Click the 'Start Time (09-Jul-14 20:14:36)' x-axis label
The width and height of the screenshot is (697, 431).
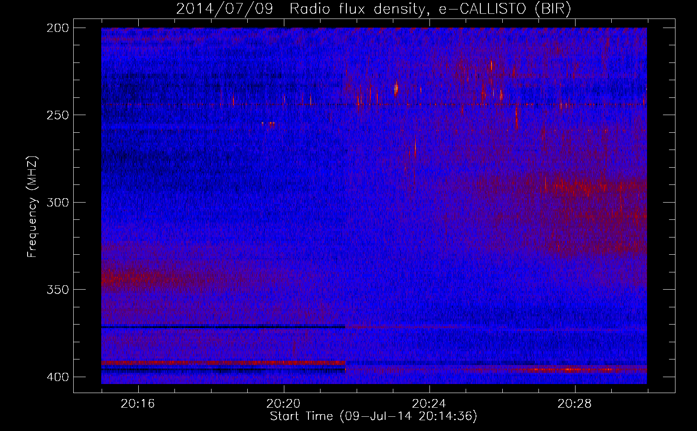point(373,416)
